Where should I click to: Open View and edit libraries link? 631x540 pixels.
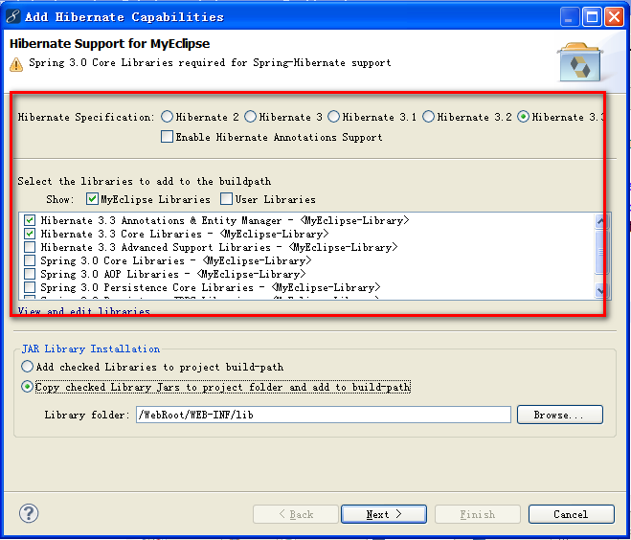83,311
